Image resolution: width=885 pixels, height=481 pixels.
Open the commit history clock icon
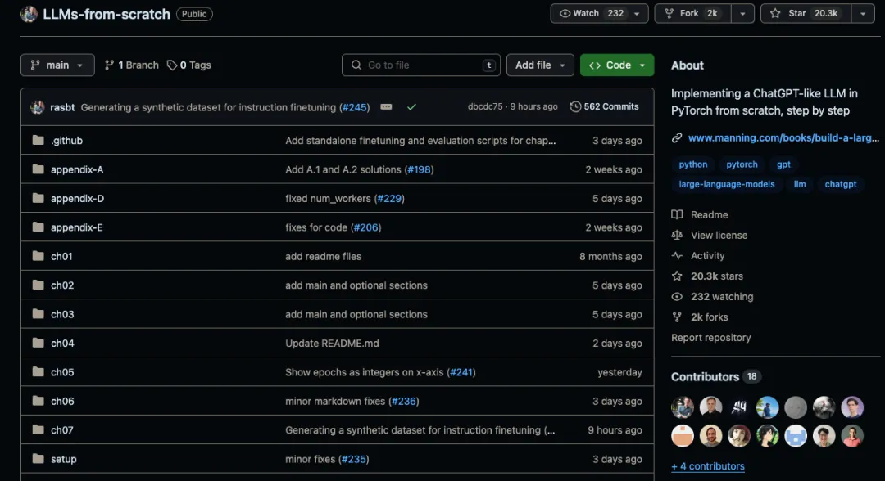pos(575,106)
